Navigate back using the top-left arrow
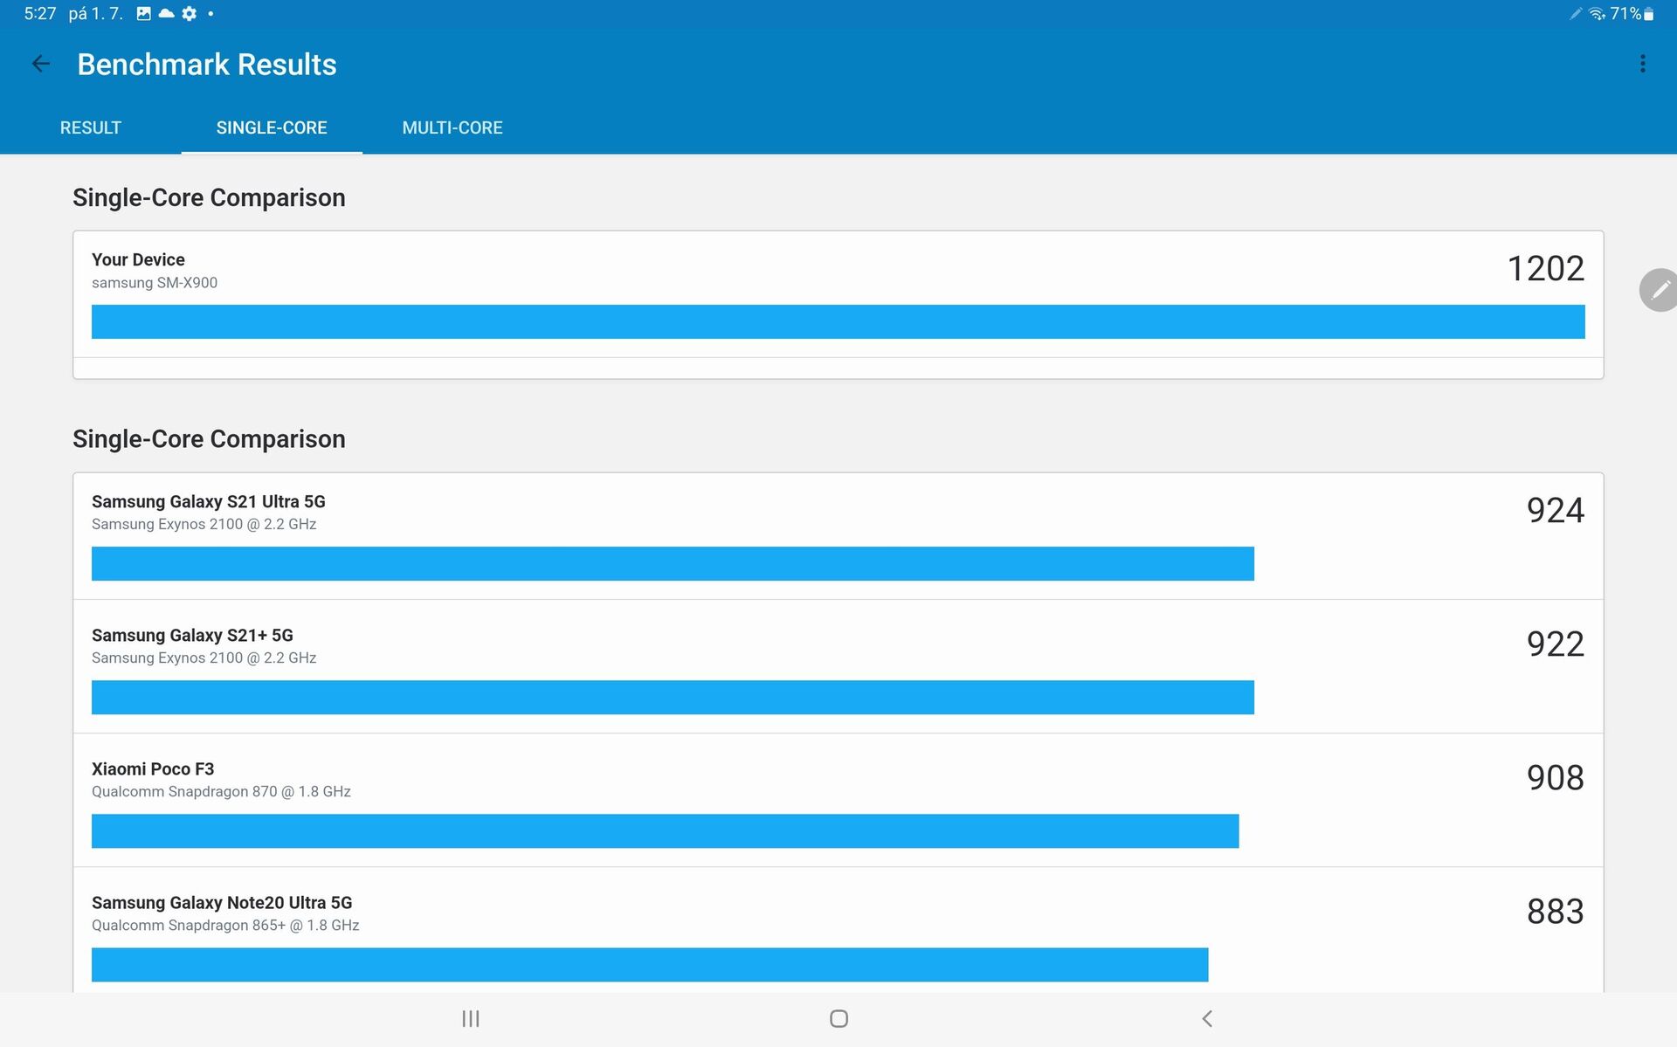Image resolution: width=1677 pixels, height=1047 pixels. click(41, 63)
